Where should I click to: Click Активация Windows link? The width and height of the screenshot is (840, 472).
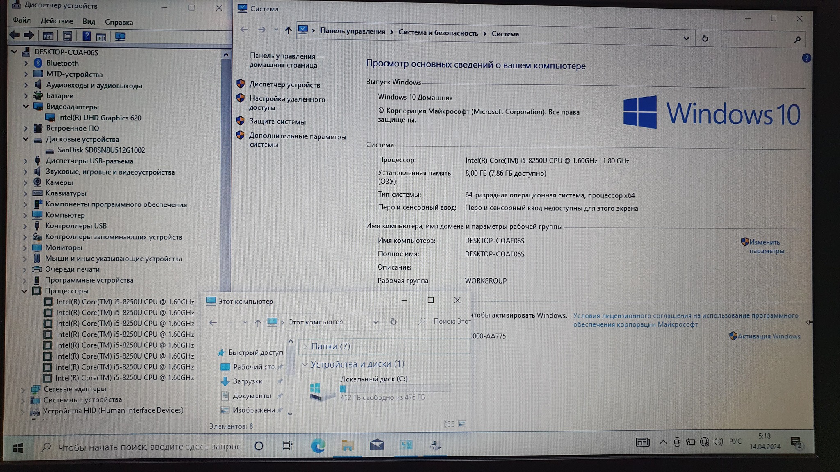(x=768, y=336)
